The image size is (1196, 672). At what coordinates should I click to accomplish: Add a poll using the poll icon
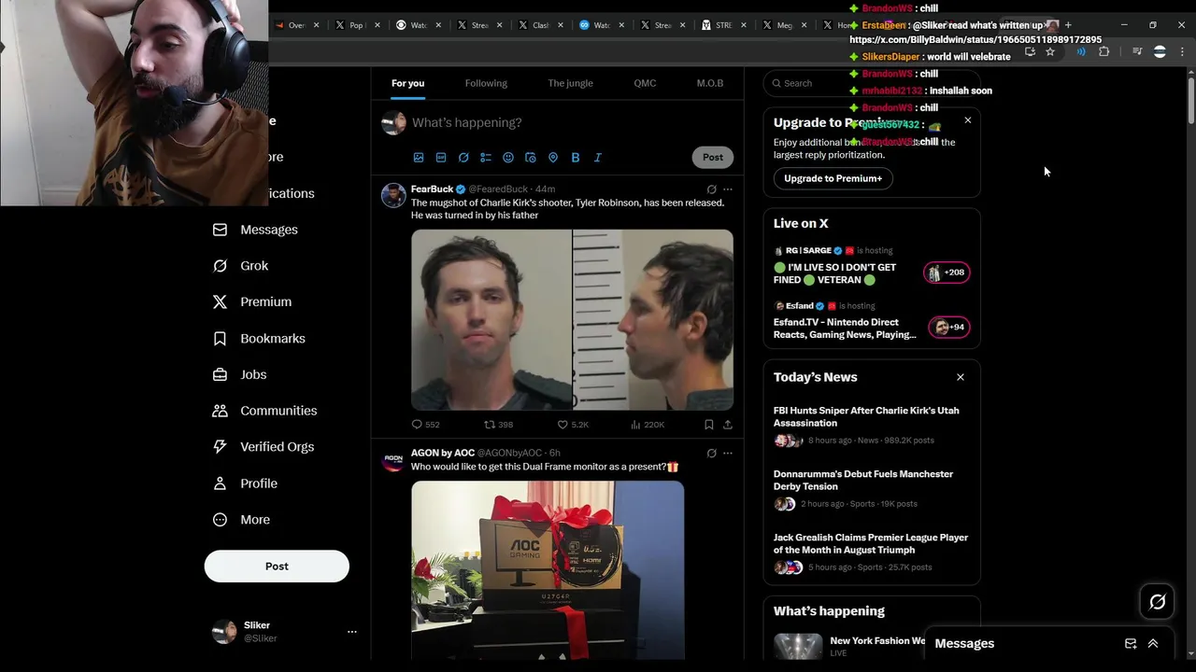(486, 158)
